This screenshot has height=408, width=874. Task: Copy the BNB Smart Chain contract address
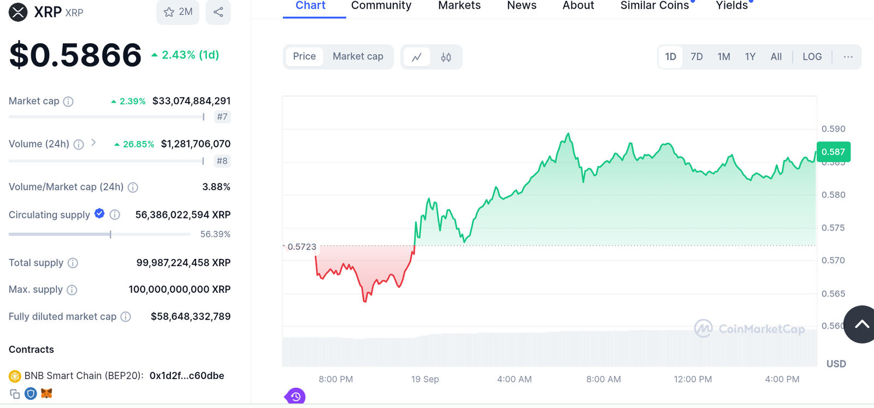tap(15, 394)
